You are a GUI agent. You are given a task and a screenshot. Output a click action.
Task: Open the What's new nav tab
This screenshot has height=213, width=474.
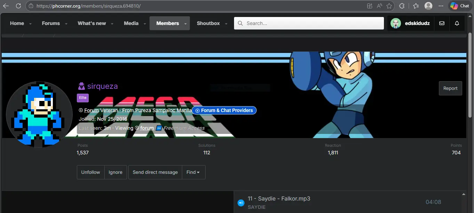(92, 23)
